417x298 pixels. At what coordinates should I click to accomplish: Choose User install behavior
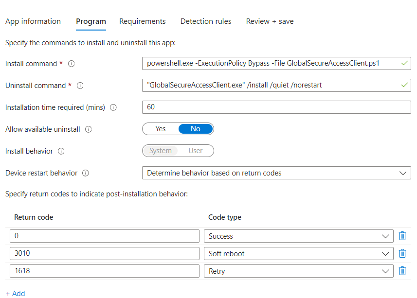point(196,151)
